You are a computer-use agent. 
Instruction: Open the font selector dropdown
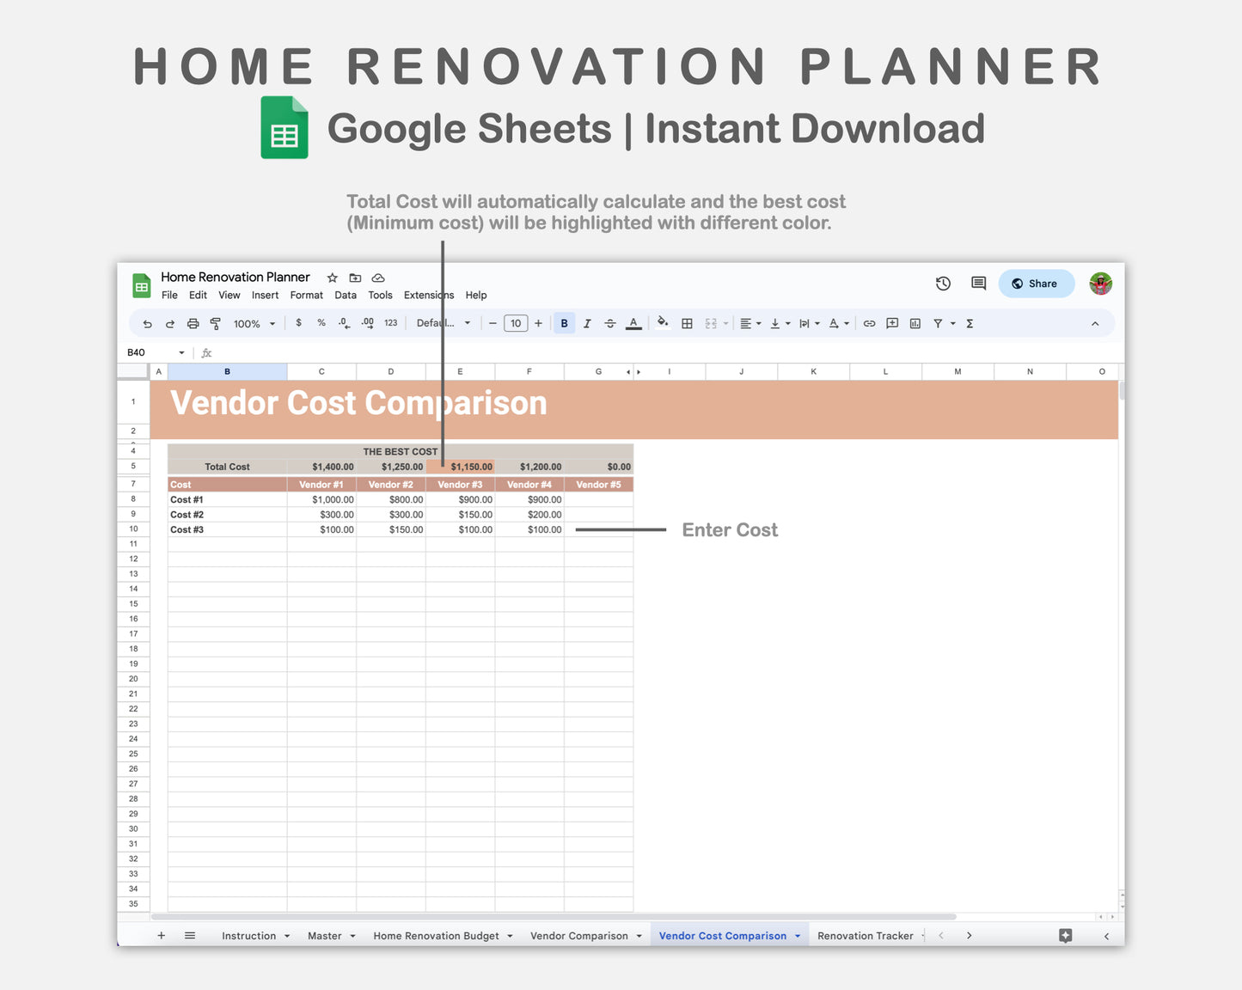point(443,323)
